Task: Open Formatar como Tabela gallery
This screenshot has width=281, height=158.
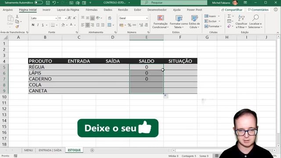Action: pos(179,22)
